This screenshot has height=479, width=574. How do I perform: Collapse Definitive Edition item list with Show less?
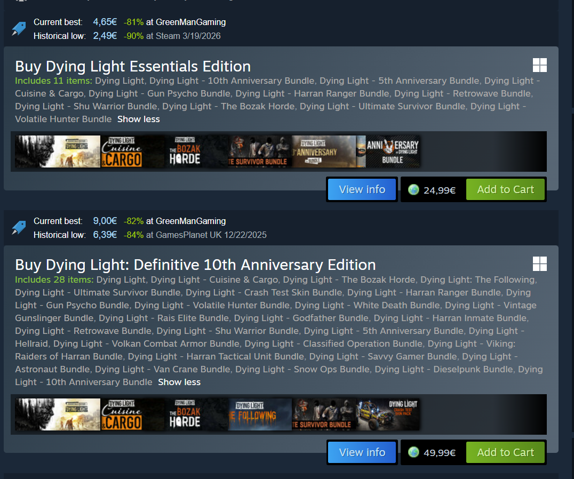click(x=179, y=382)
